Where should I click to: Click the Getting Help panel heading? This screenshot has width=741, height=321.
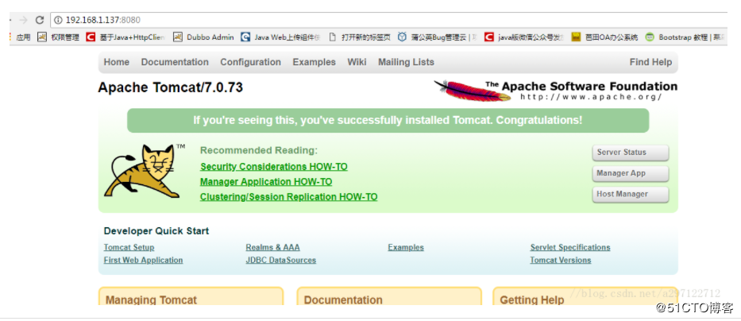pos(531,300)
